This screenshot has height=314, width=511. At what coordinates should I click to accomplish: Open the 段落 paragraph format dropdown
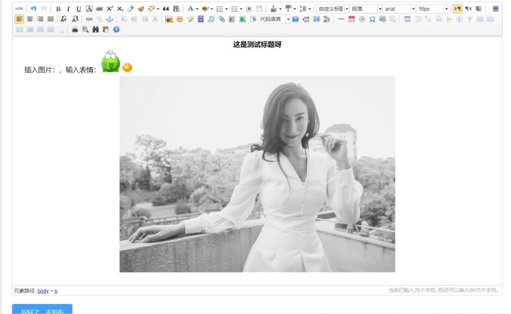(365, 8)
